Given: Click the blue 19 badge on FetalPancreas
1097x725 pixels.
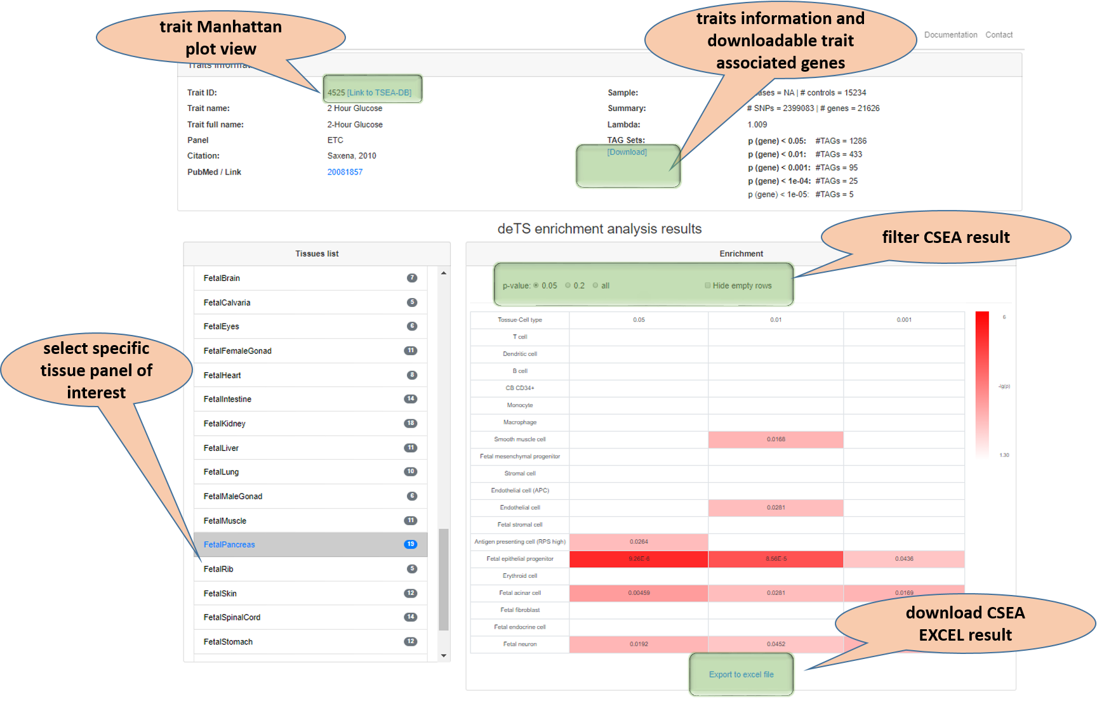Looking at the screenshot, I should 411,544.
